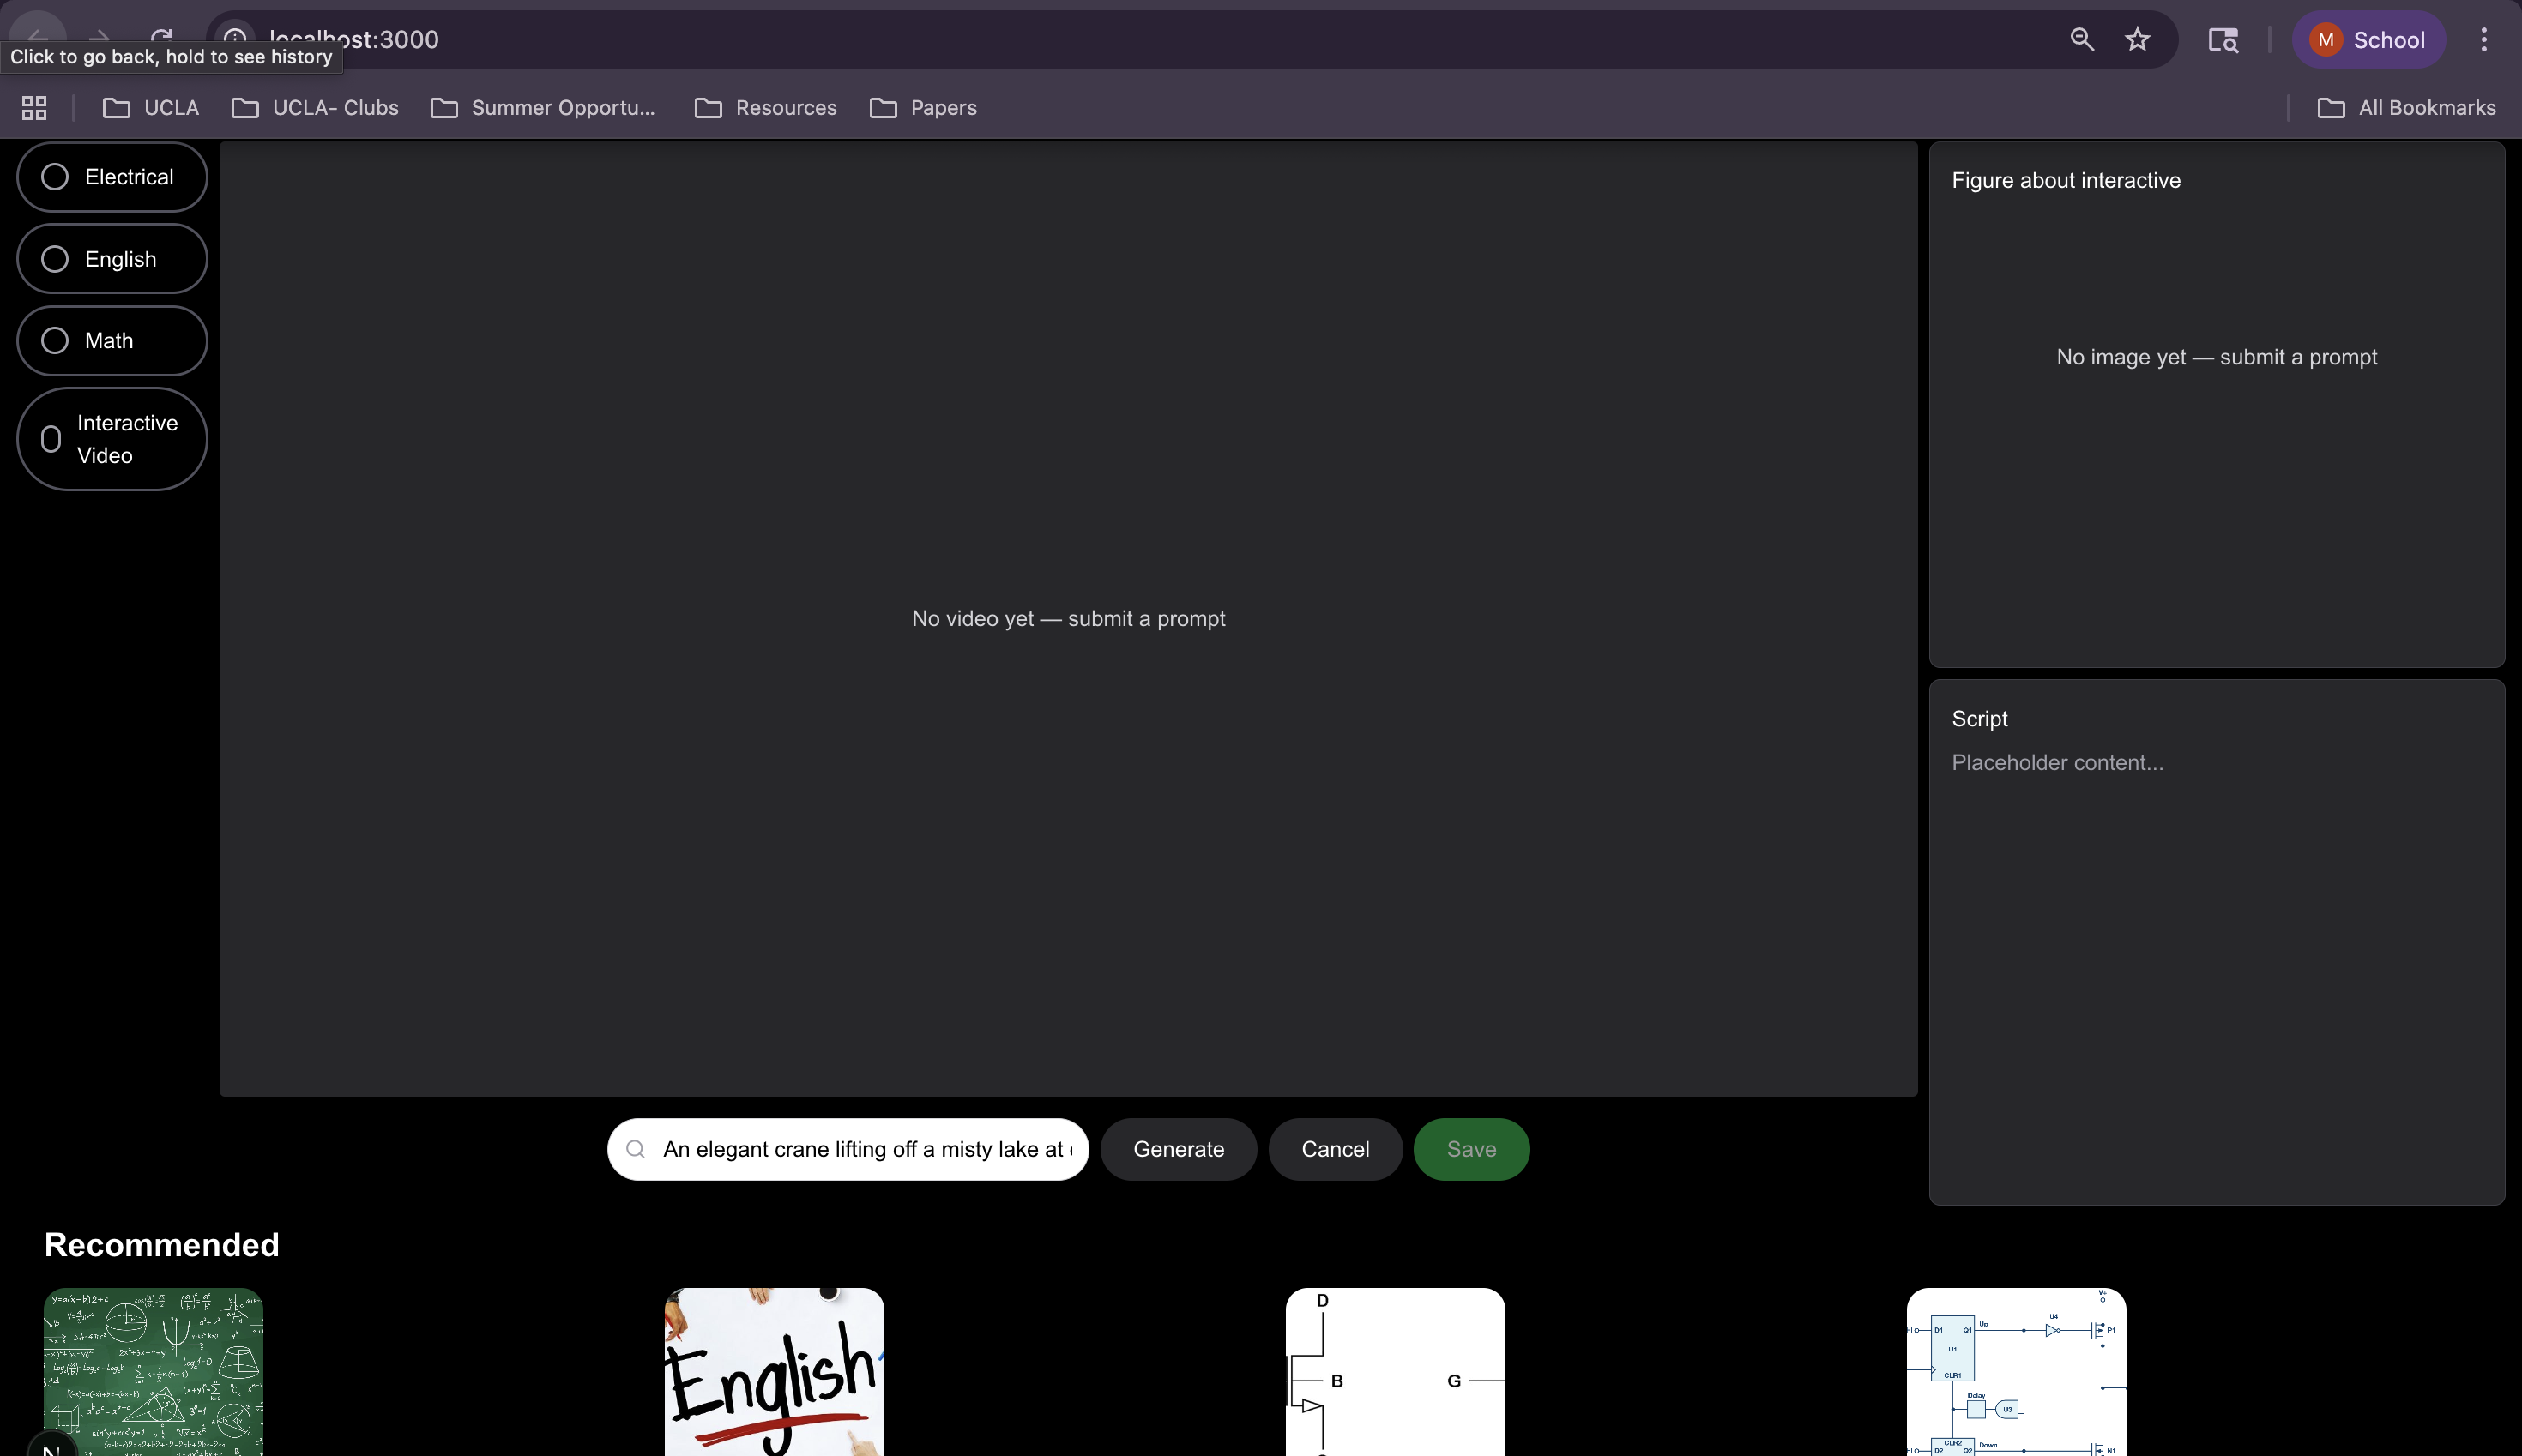Open UCLA- Clubs bookmark folder

click(315, 108)
